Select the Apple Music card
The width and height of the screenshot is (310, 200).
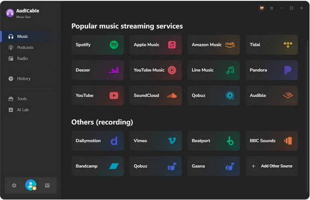[x=155, y=45]
